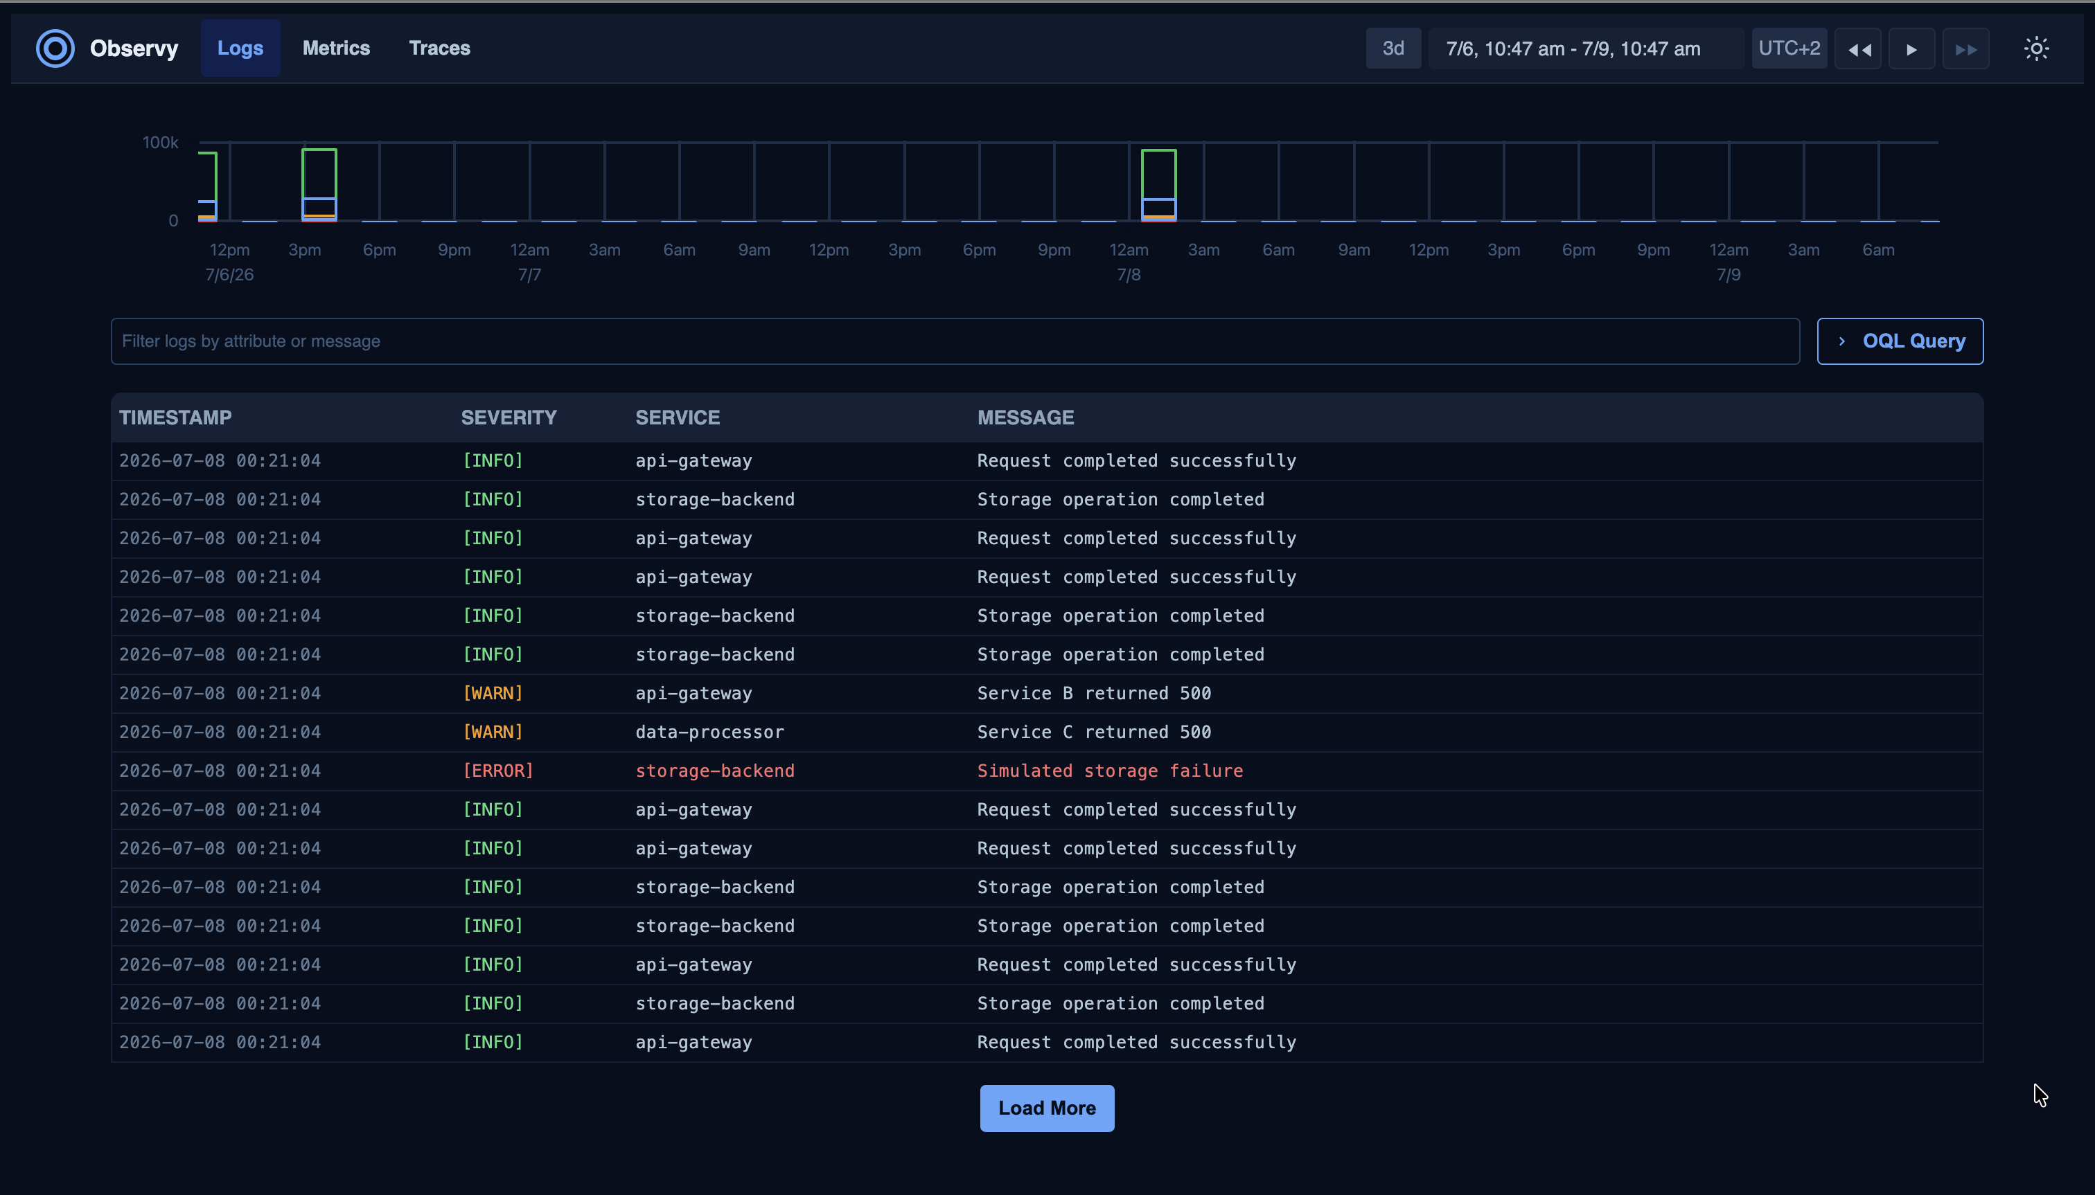Click the Observy brand name
This screenshot has height=1195, width=2095.
pyautogui.click(x=134, y=48)
